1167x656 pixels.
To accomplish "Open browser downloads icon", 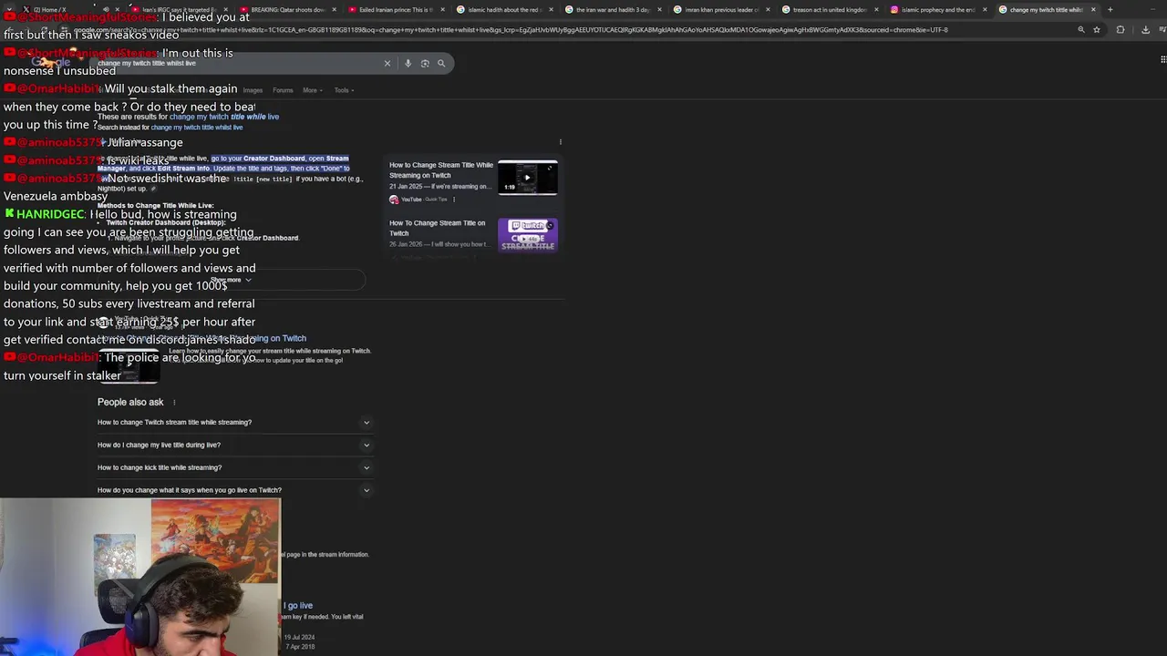I will point(1145,29).
